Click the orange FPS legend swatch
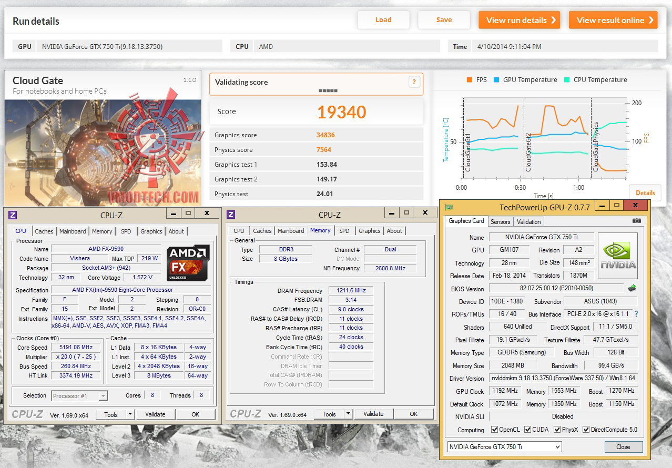This screenshot has height=468, width=672. 469,80
